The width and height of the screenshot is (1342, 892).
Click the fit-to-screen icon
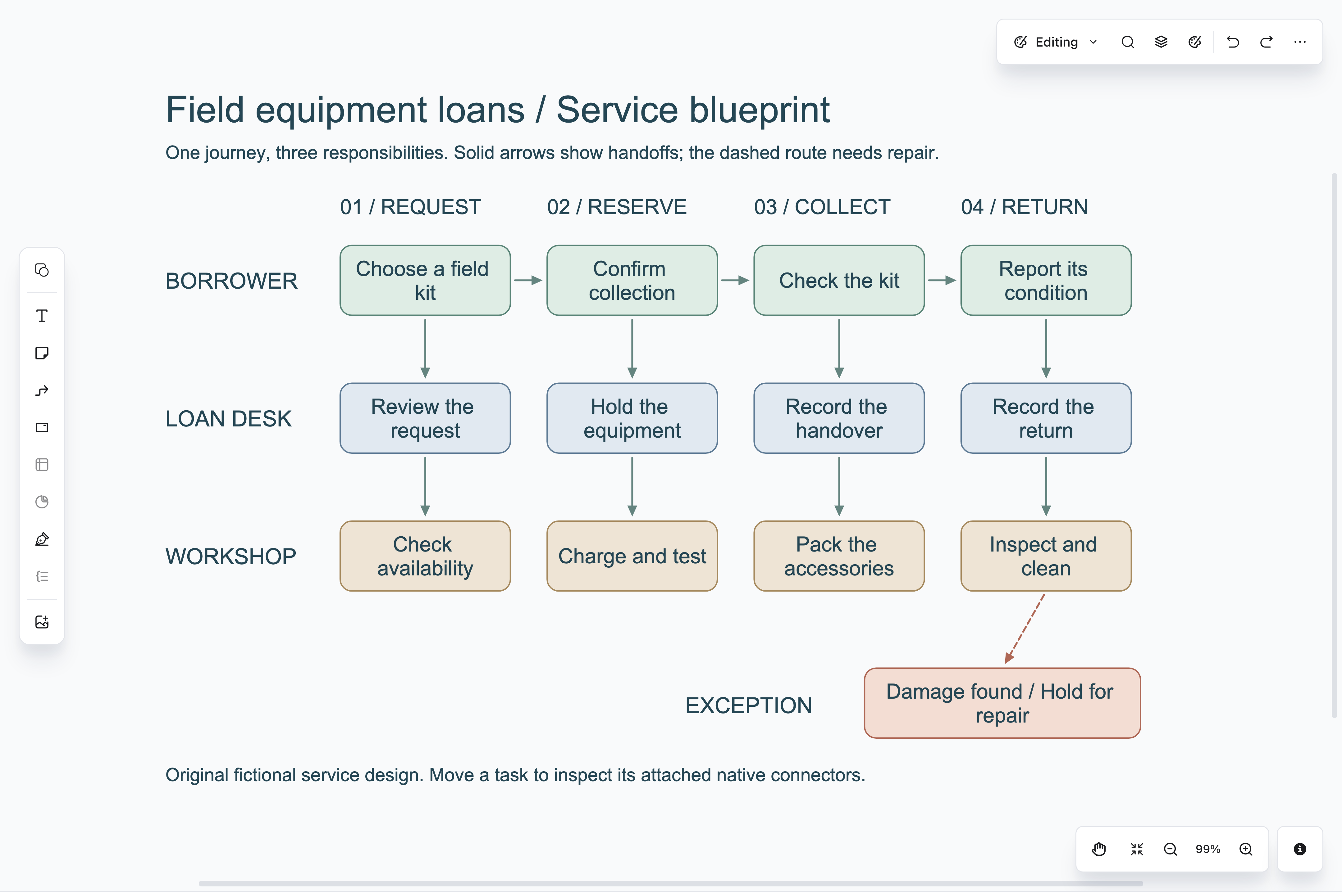click(1136, 849)
